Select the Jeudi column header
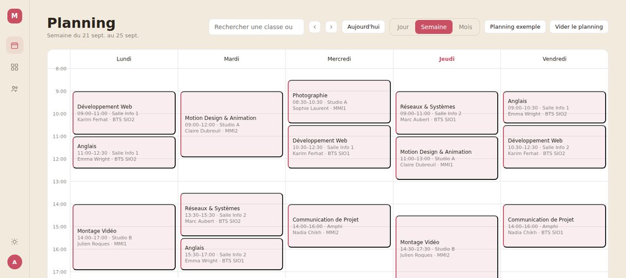This screenshot has height=278, width=626. coord(447,59)
